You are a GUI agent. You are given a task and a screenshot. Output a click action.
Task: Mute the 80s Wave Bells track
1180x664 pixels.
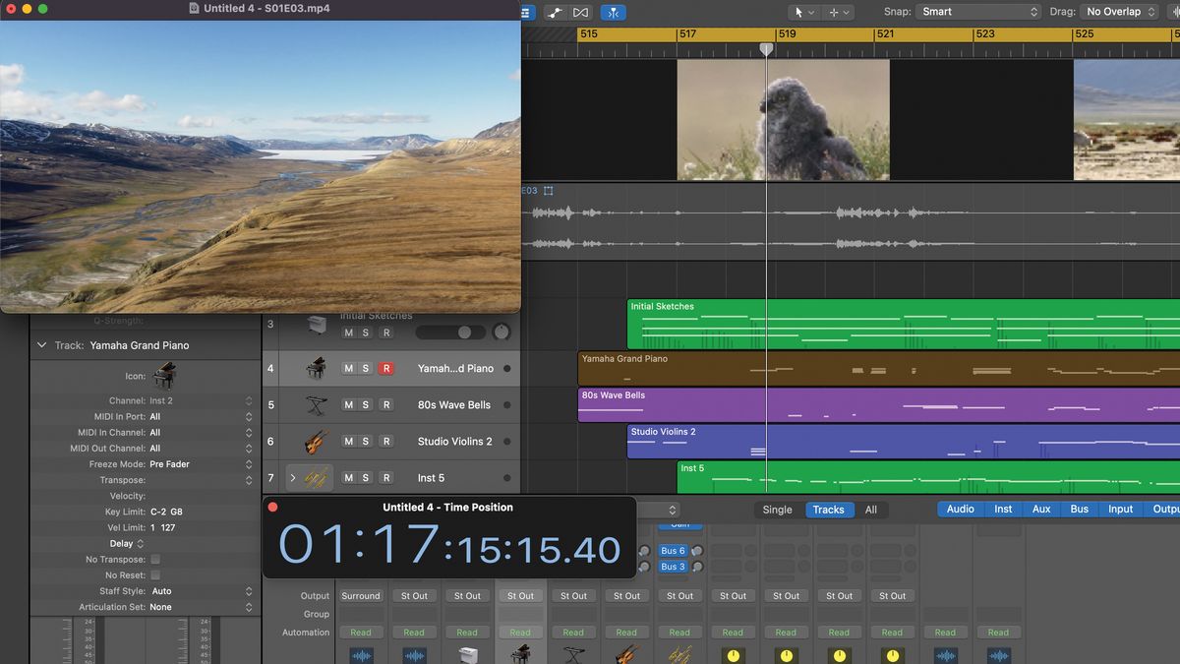click(x=347, y=404)
